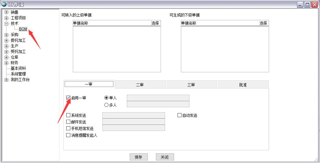Enable the 系统发送 checkbox
The width and height of the screenshot is (320, 163).
click(x=68, y=115)
